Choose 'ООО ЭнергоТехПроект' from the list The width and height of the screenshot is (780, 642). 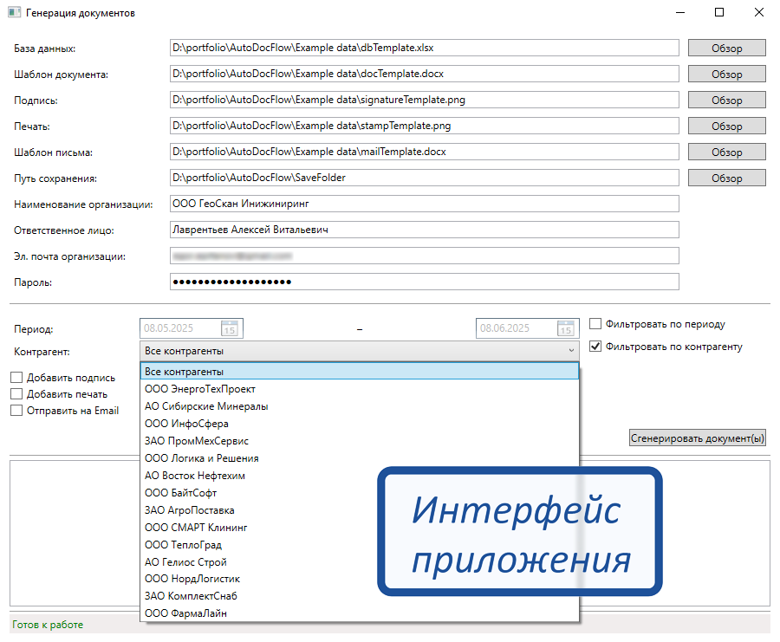tap(360, 389)
